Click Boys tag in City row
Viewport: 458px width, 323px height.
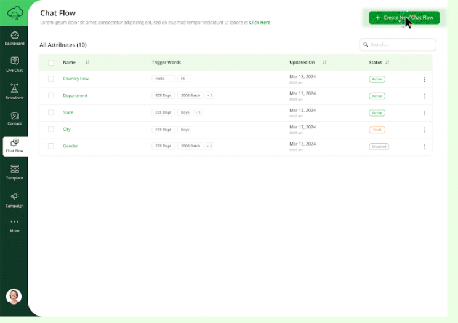(x=185, y=130)
